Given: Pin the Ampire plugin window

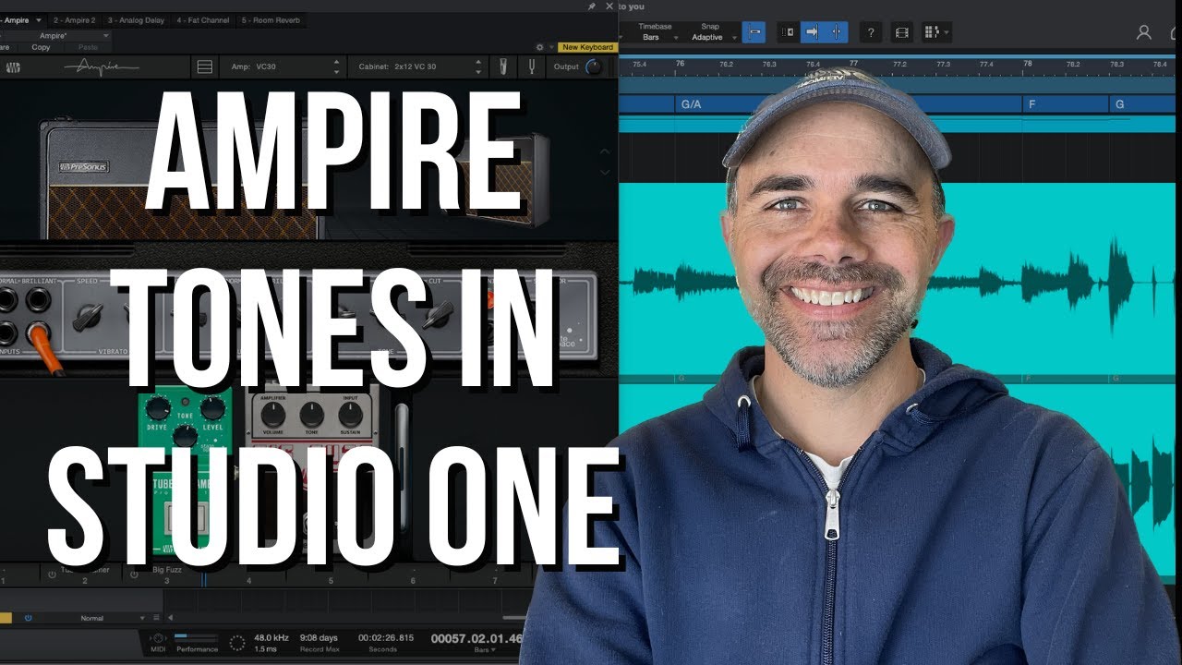Looking at the screenshot, I should [592, 6].
